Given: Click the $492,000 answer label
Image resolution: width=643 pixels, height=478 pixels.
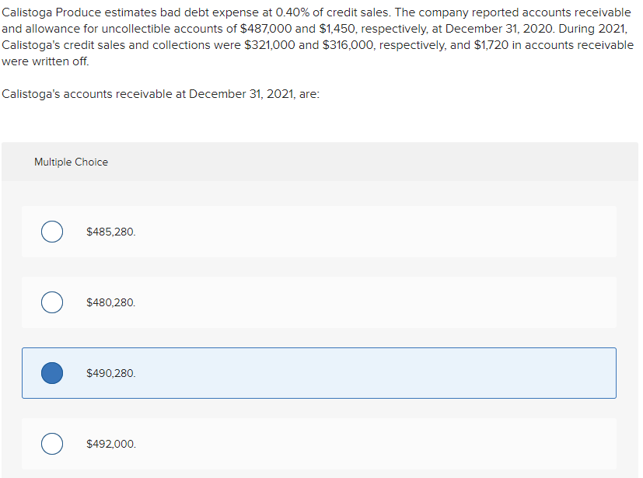Looking at the screenshot, I should tap(110, 443).
